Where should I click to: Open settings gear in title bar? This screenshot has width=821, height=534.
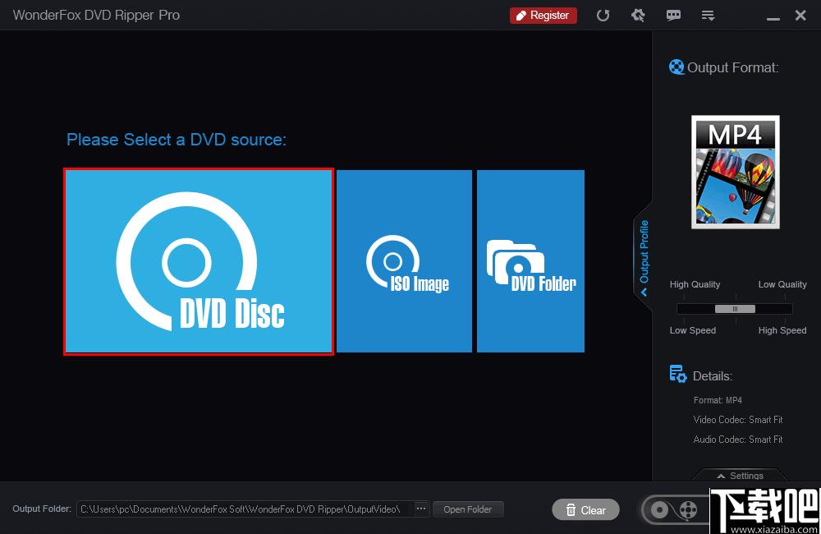coord(638,15)
